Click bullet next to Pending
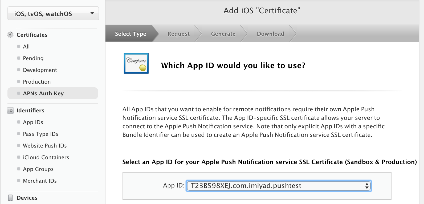Screen dimensions: 424x204 19,58
